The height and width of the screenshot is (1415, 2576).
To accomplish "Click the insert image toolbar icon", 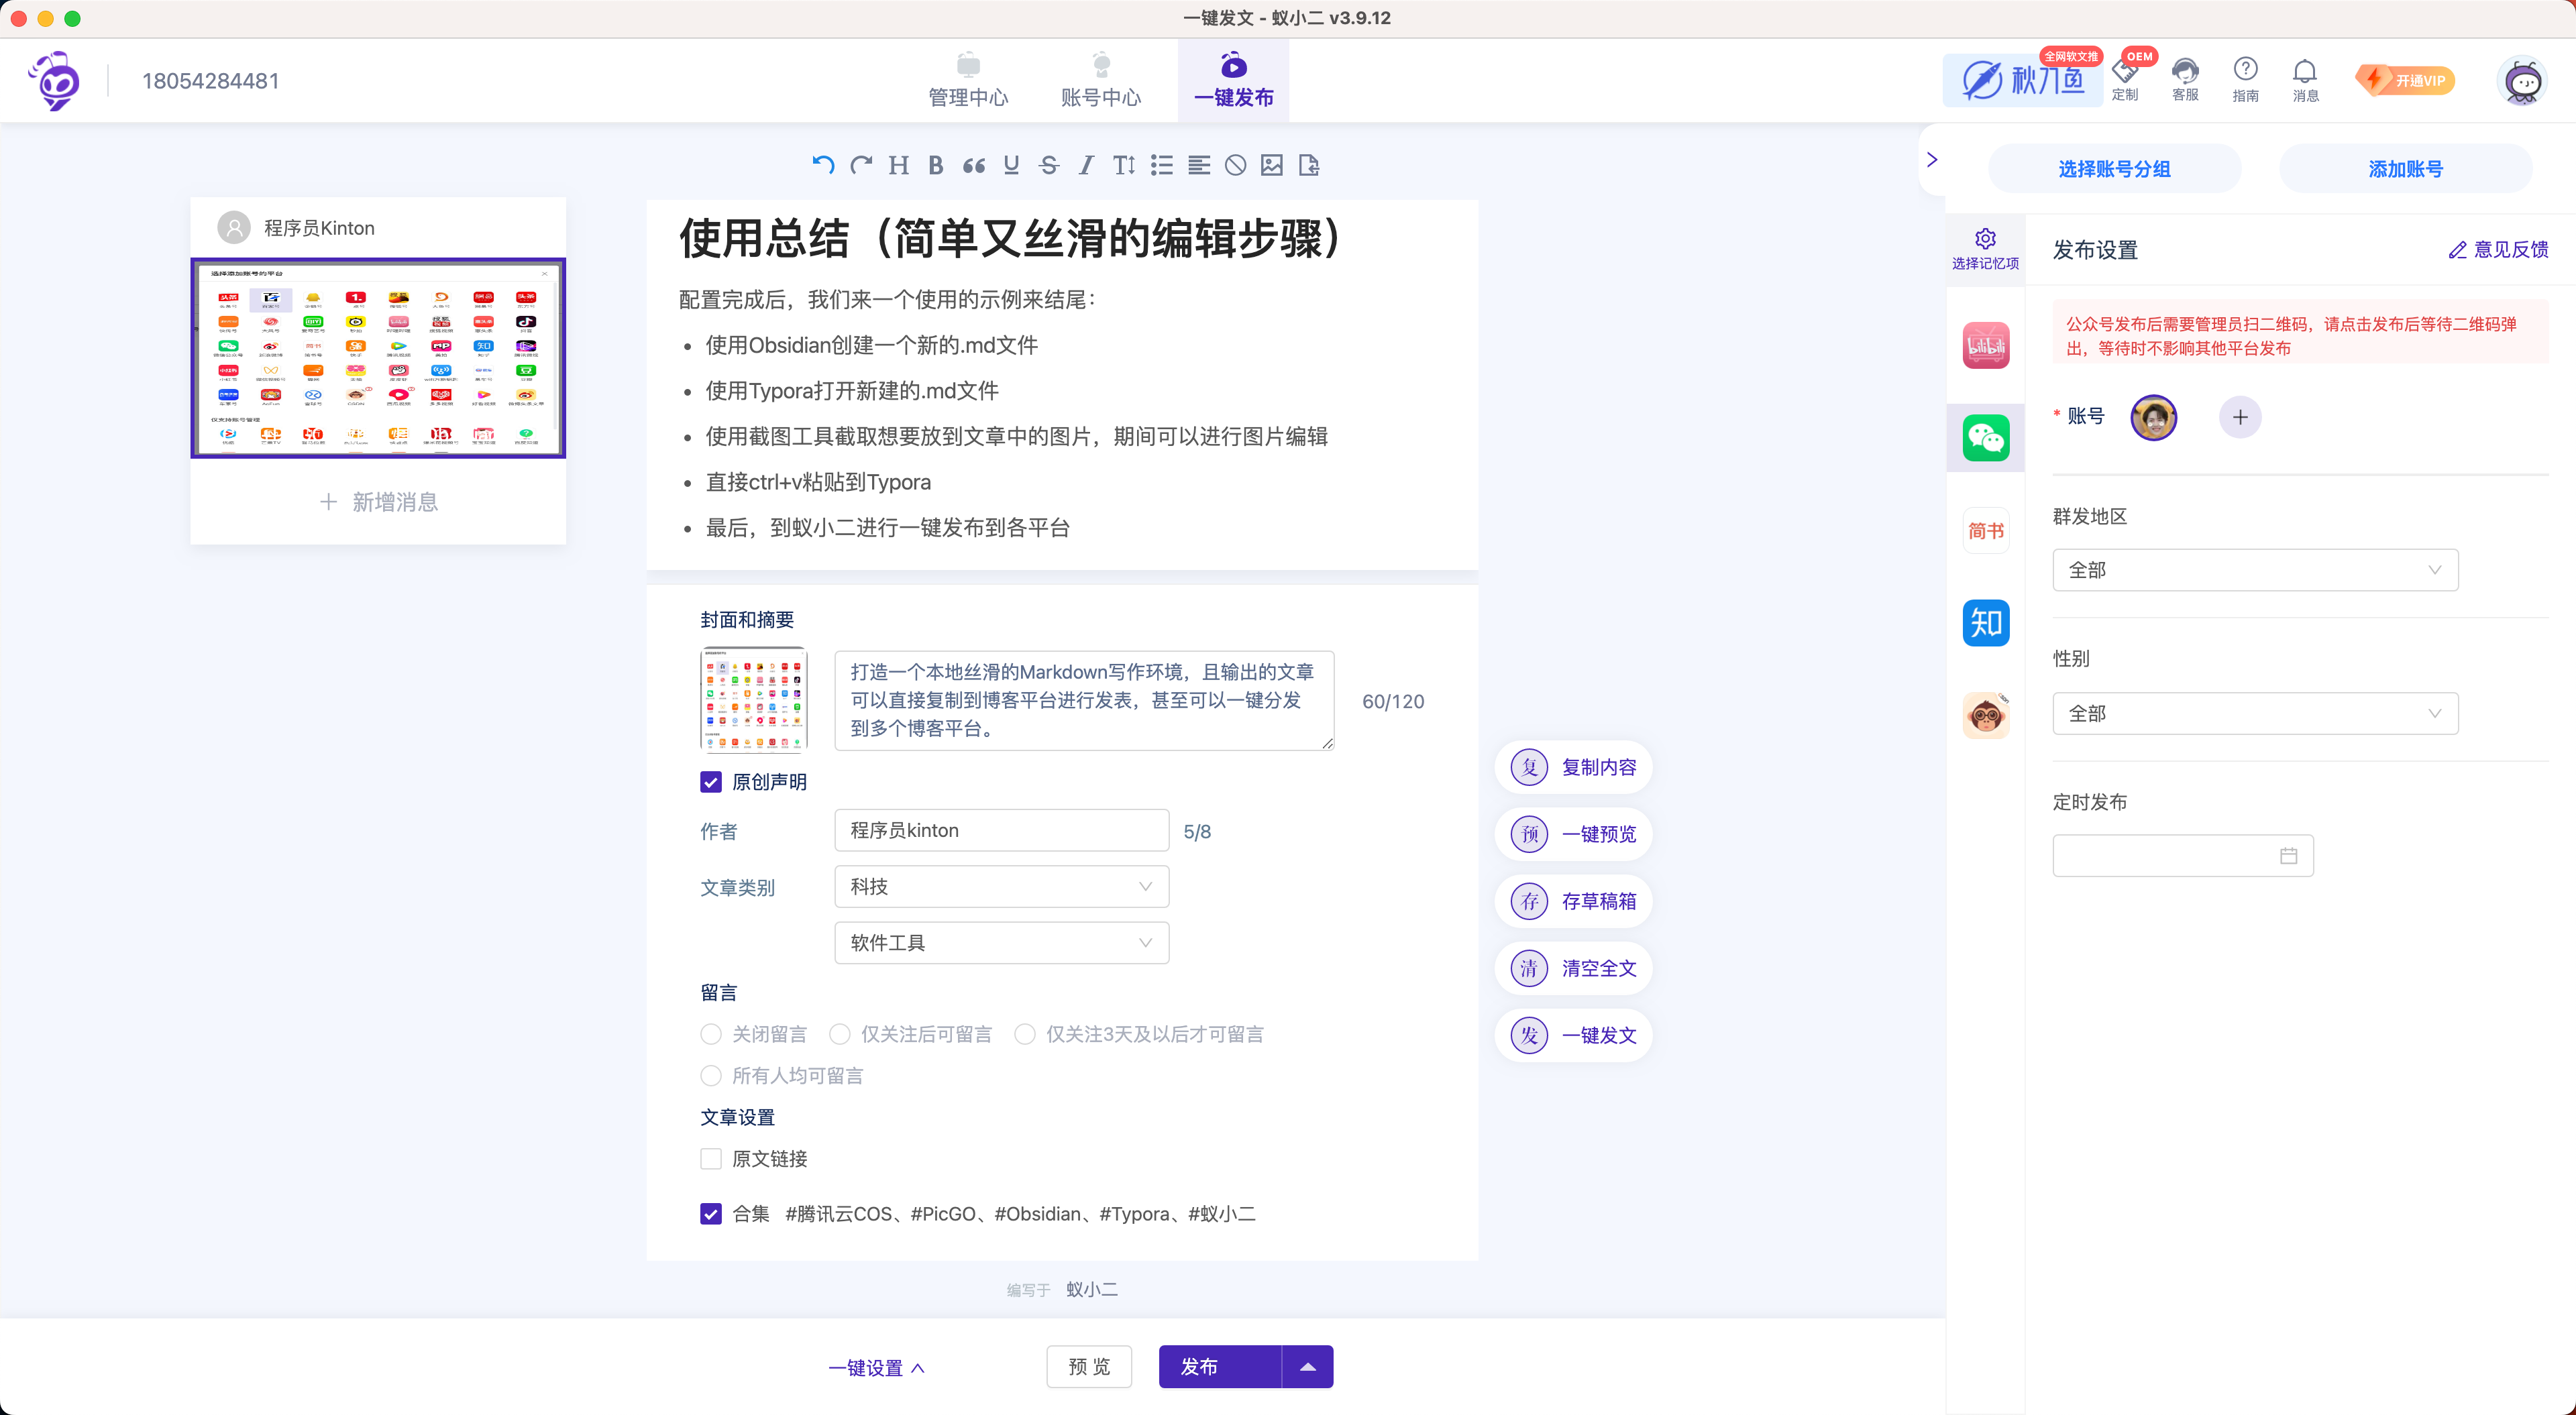I will pyautogui.click(x=1272, y=165).
